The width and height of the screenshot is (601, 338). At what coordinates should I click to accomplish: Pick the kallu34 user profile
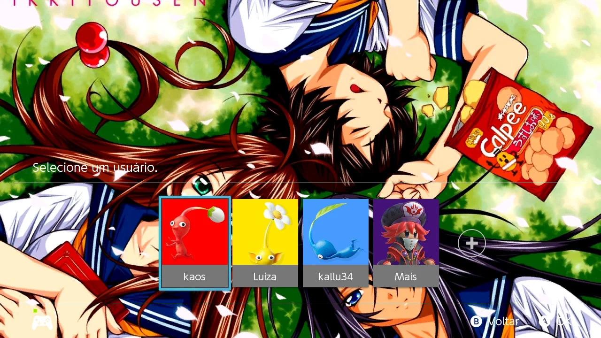pos(336,243)
